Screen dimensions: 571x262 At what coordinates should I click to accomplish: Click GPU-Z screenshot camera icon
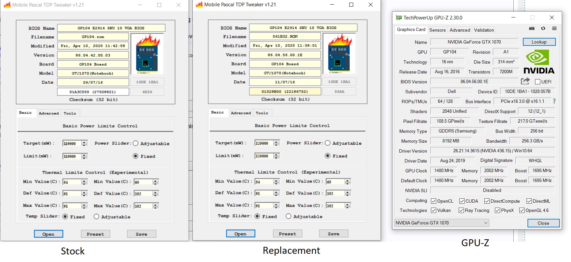tap(532, 29)
